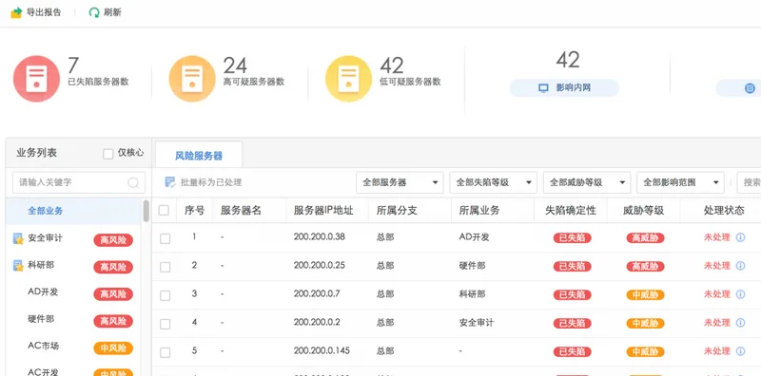Click the 处理状态 column header
761x376 pixels.
(724, 210)
